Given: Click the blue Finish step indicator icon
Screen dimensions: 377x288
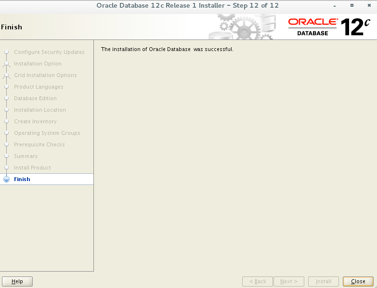Looking at the screenshot, I should pyautogui.click(x=6, y=179).
